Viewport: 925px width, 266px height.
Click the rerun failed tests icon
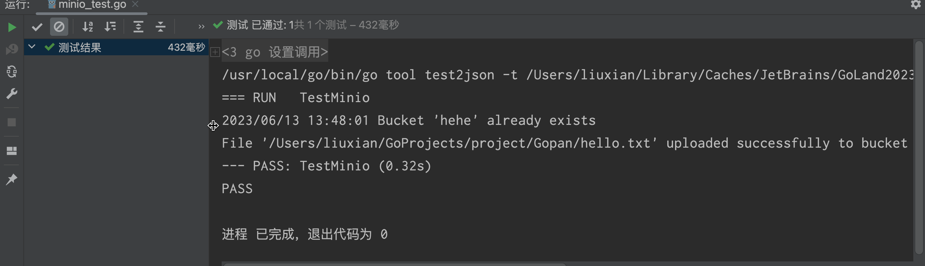(x=12, y=49)
